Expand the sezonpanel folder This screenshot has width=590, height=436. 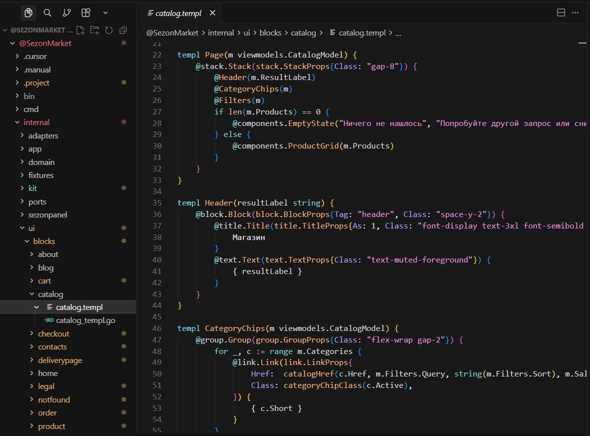22,215
